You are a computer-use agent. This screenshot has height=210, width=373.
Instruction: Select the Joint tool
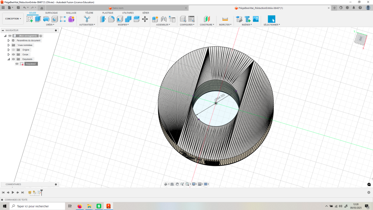[x=164, y=19]
